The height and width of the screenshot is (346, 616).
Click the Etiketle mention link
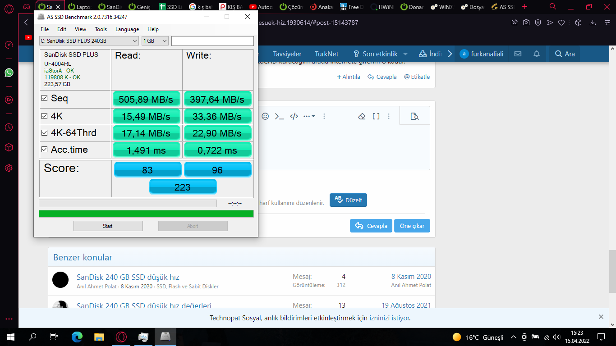(417, 77)
